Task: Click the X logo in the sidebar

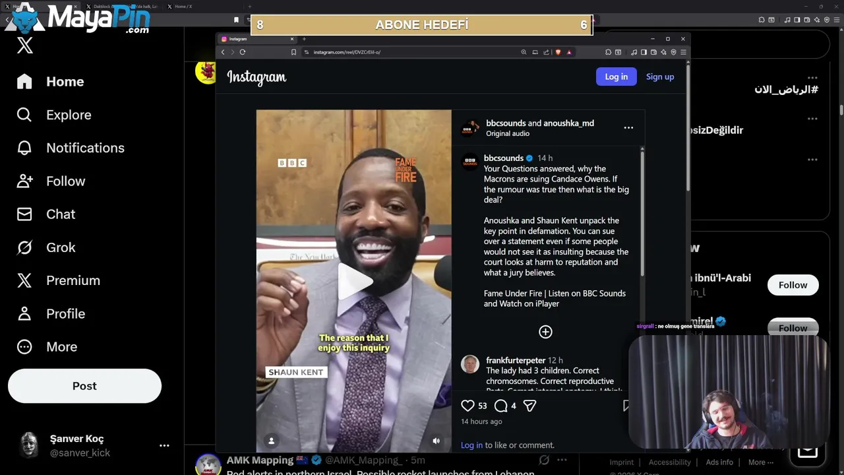Action: click(x=24, y=46)
